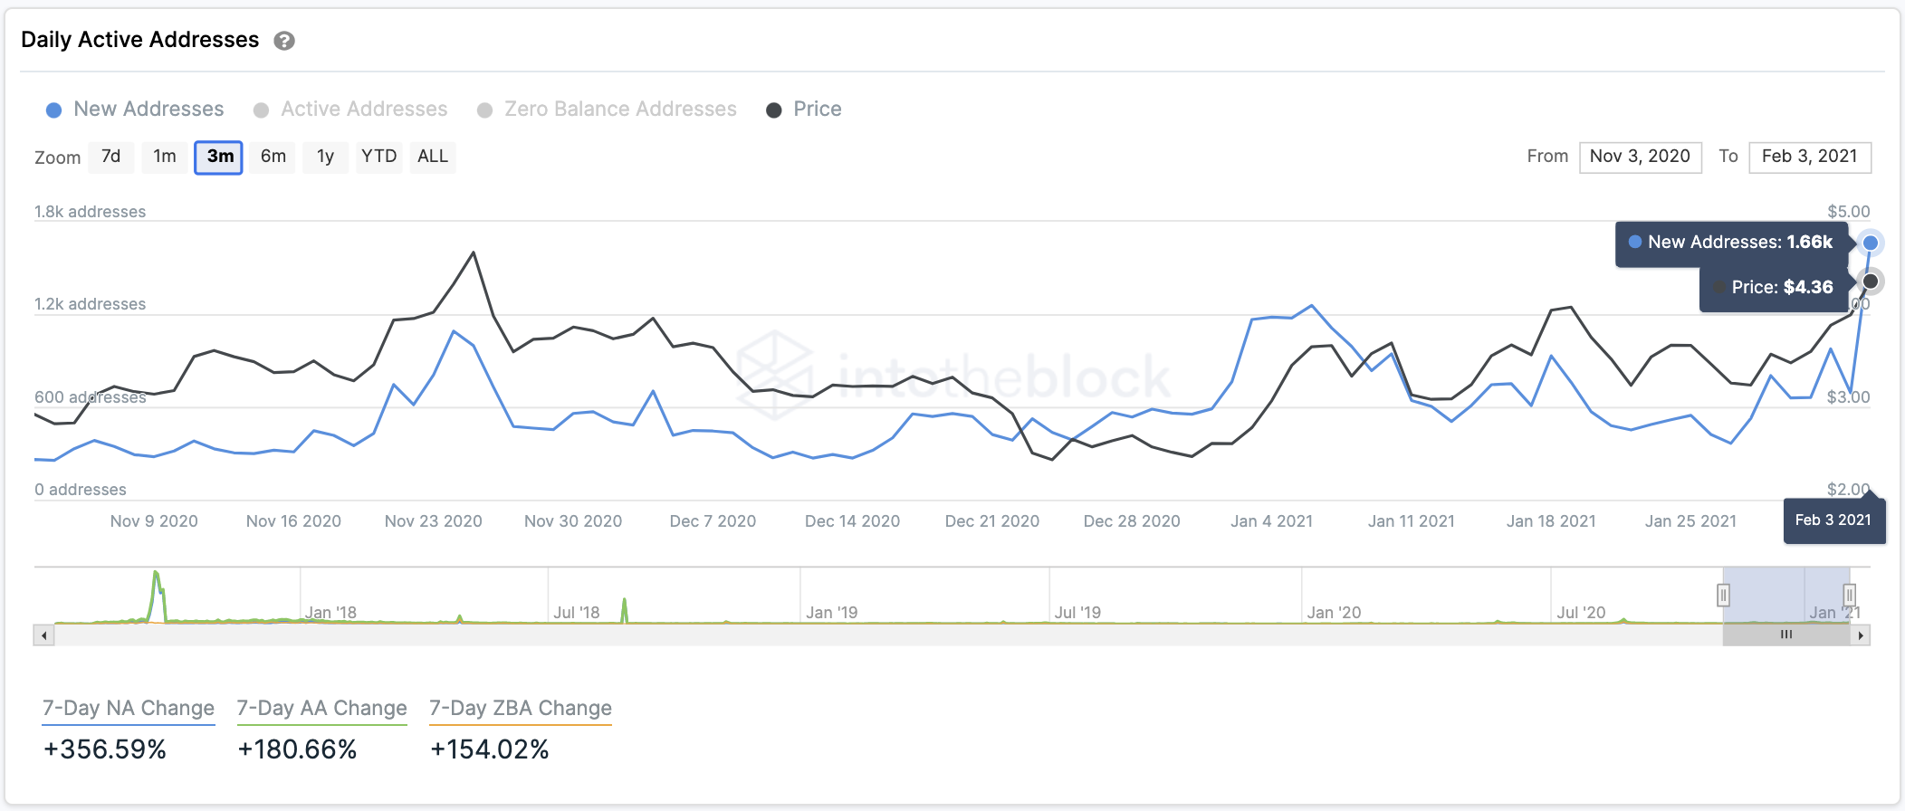Click navigator scrollbar left arrow
This screenshot has width=1905, height=811.
[43, 635]
